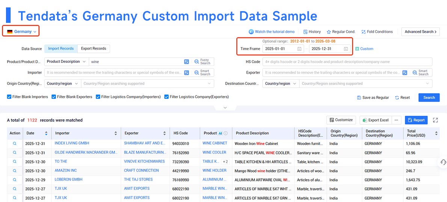Open search History
Viewport: 447px width, 202px height.
[312, 32]
